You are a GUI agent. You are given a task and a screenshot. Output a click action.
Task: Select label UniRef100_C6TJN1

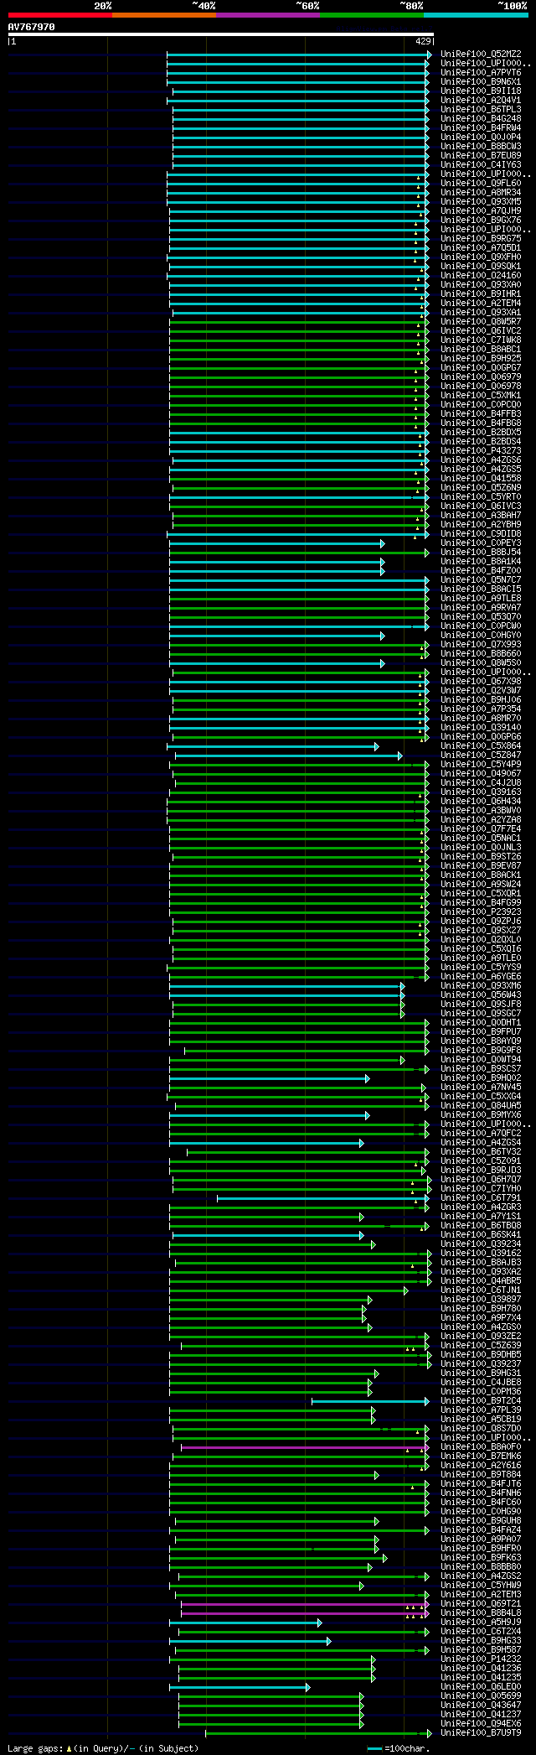coord(481,1290)
